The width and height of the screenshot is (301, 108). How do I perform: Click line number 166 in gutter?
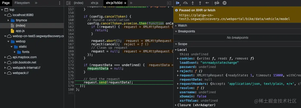(x=71, y=41)
